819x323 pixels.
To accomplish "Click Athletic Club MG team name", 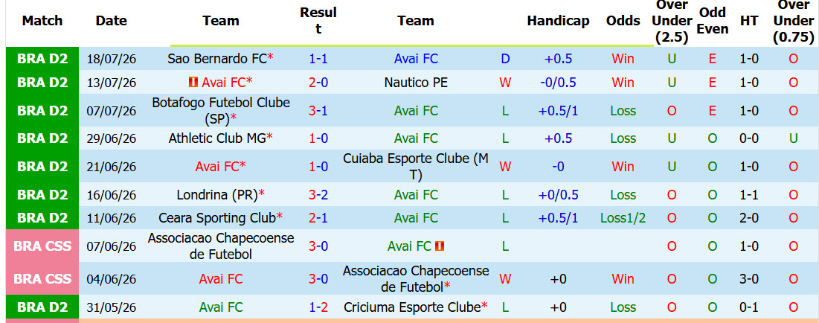I will point(217,138).
